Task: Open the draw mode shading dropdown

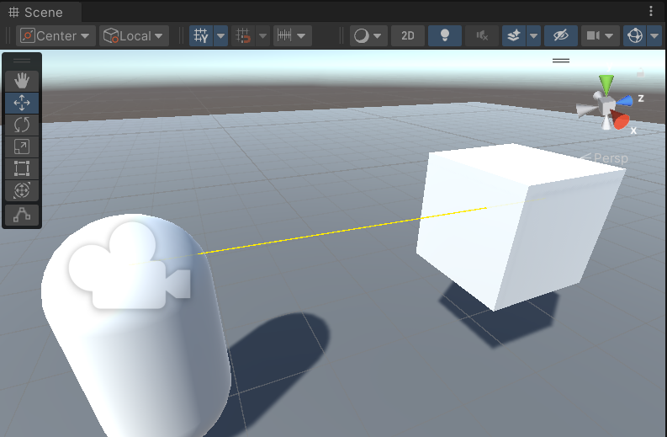Action: click(368, 35)
